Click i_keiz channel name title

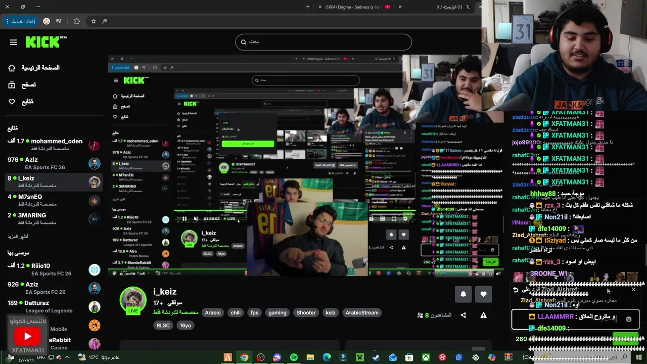point(165,292)
